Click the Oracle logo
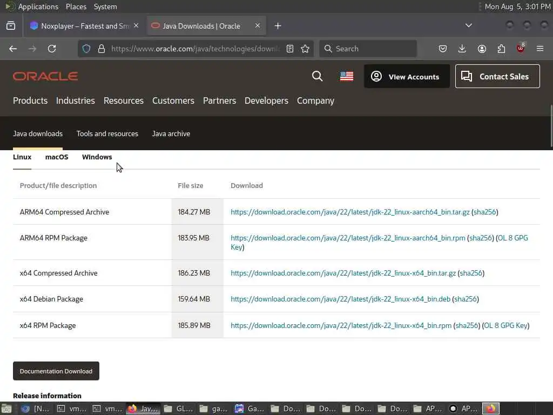This screenshot has width=553, height=415. pyautogui.click(x=45, y=76)
